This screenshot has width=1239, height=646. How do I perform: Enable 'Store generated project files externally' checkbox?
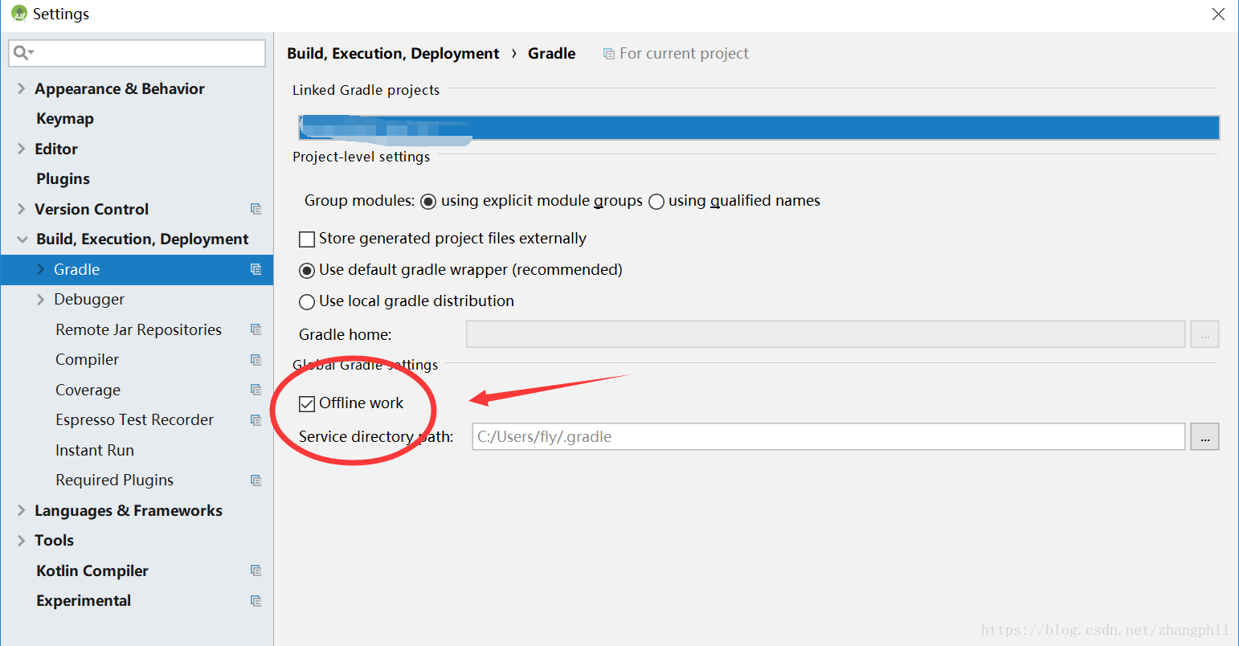[307, 239]
